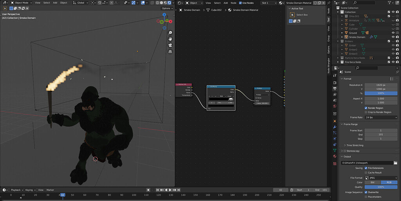Click the snapping magnet icon in viewport header
This screenshot has height=201, width=401.
point(99,3)
